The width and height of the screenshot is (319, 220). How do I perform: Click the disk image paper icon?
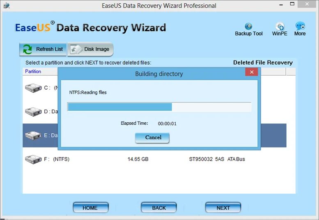click(x=76, y=49)
